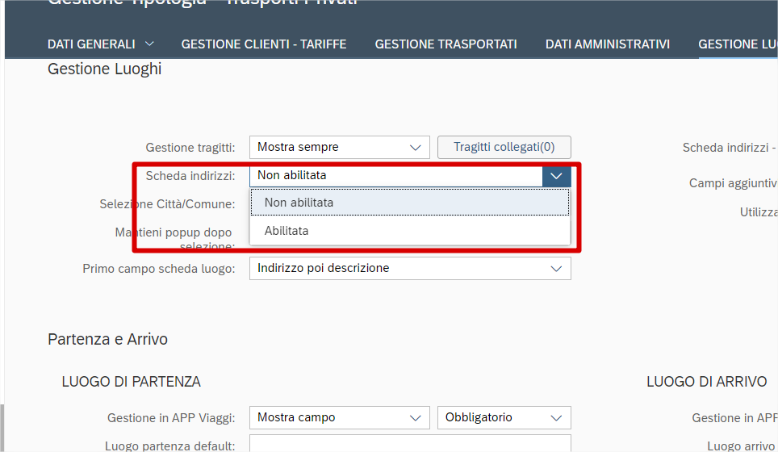
Task: Click the chevron next to DATI GENERALI
Action: tap(149, 44)
